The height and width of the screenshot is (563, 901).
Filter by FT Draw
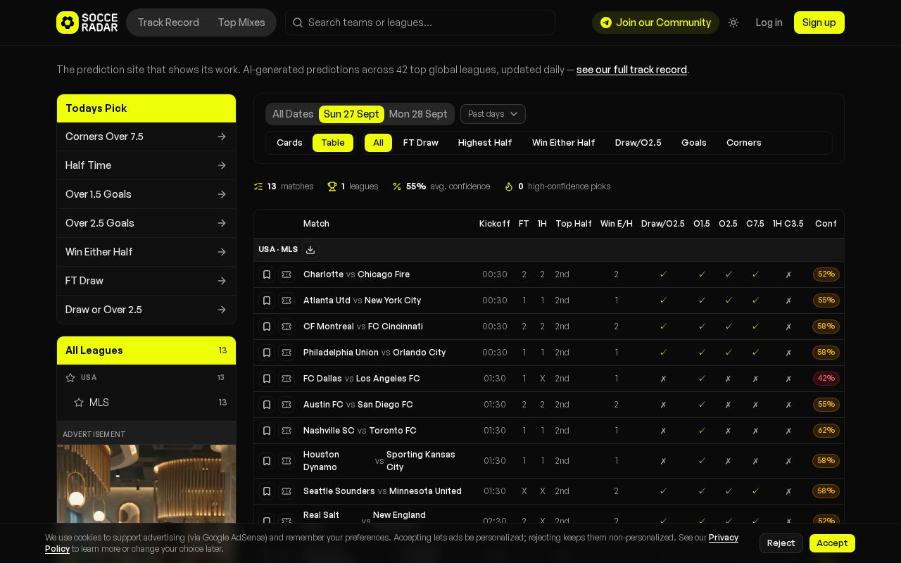click(421, 143)
